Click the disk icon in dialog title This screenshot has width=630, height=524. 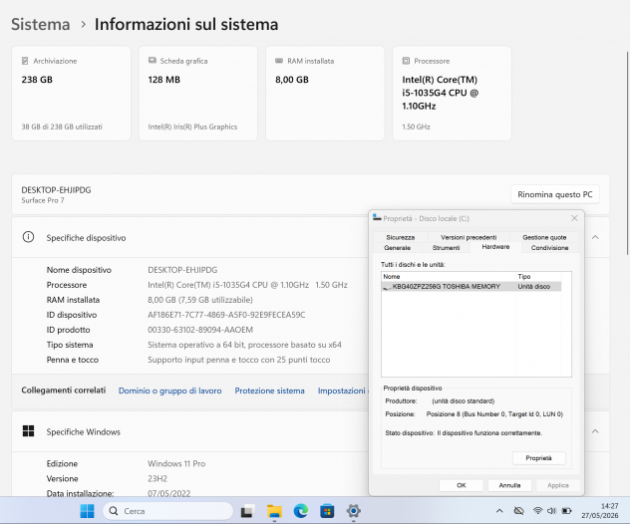click(x=377, y=217)
